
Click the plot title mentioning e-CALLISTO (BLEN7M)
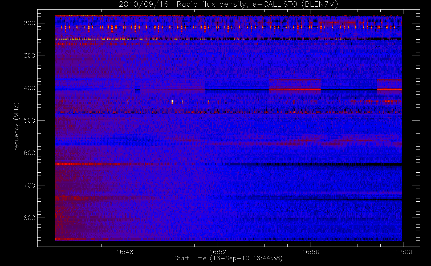(228, 5)
